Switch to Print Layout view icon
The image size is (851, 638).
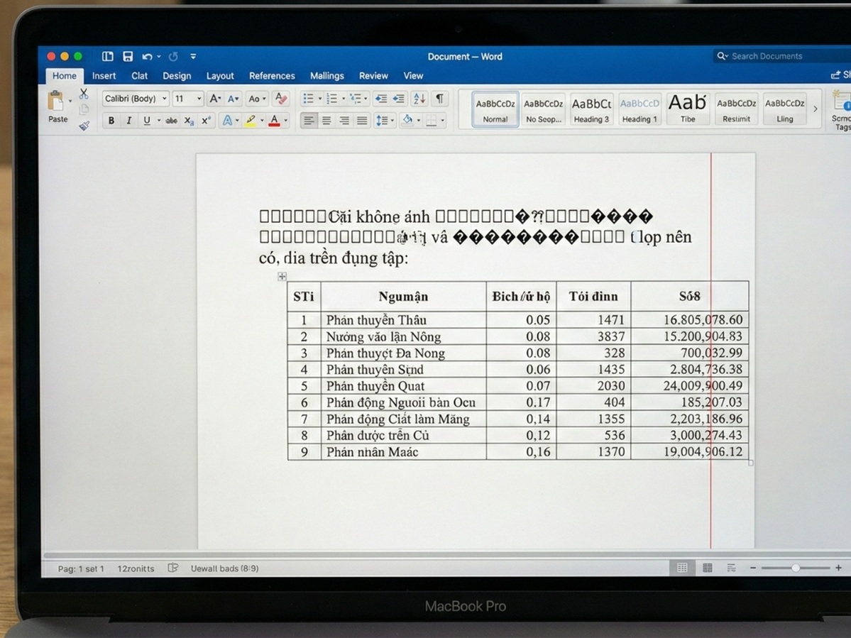(x=682, y=568)
